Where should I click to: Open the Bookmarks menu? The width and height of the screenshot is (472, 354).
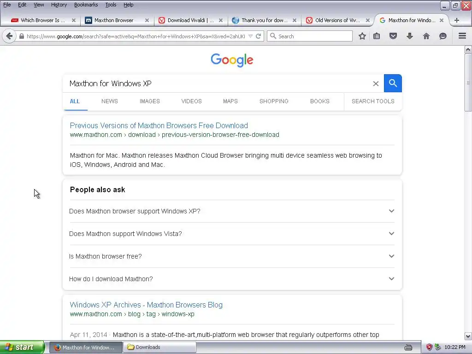click(86, 5)
